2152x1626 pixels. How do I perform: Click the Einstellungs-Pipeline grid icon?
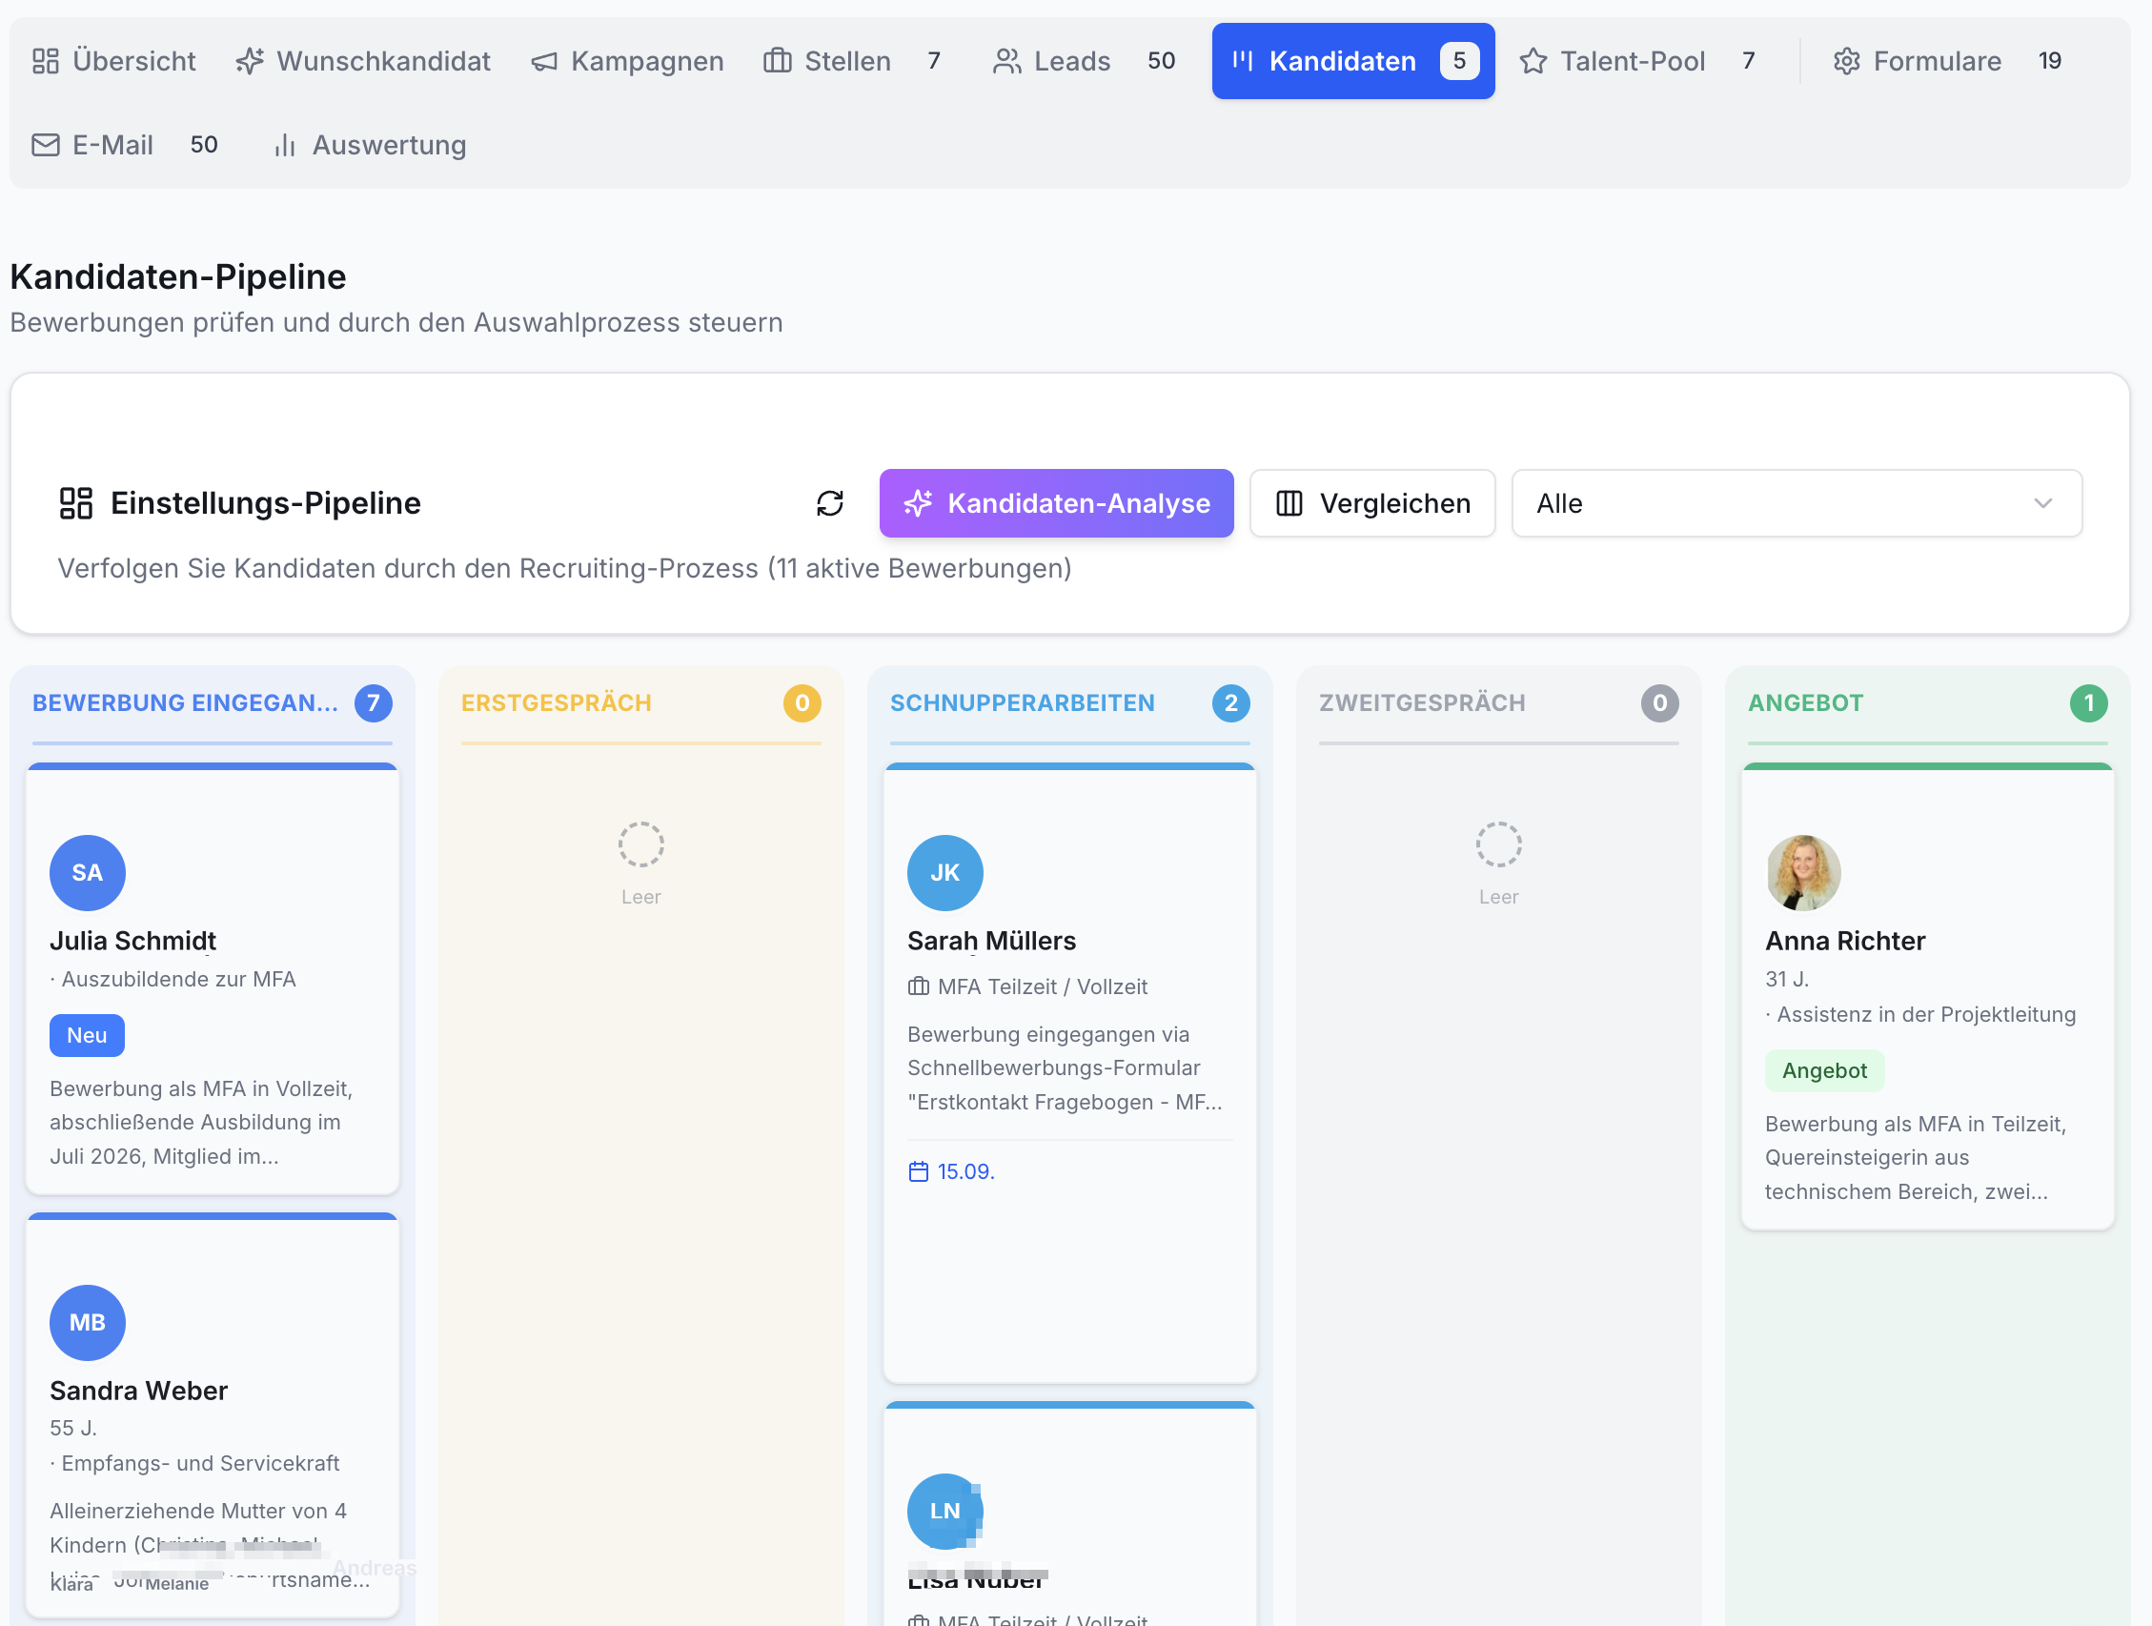76,503
